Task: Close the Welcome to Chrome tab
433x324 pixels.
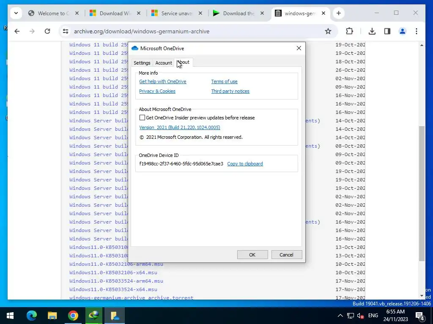Action: pos(77,13)
